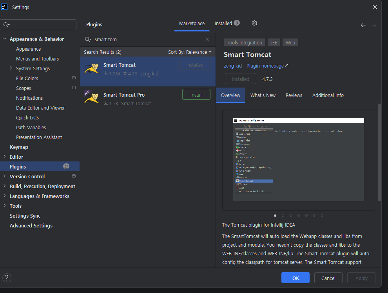
Task: Open Scopes settings
Action: (24, 88)
